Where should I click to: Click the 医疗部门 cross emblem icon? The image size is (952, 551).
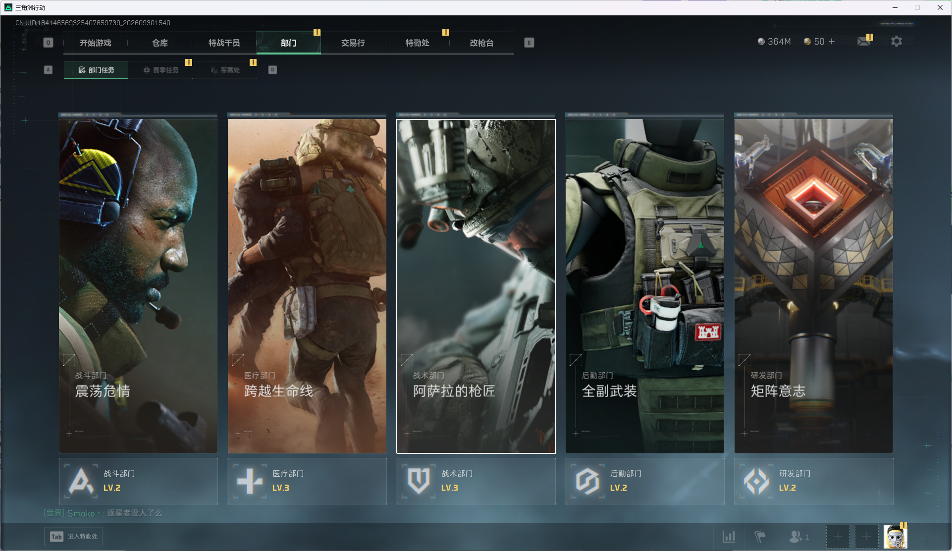250,481
